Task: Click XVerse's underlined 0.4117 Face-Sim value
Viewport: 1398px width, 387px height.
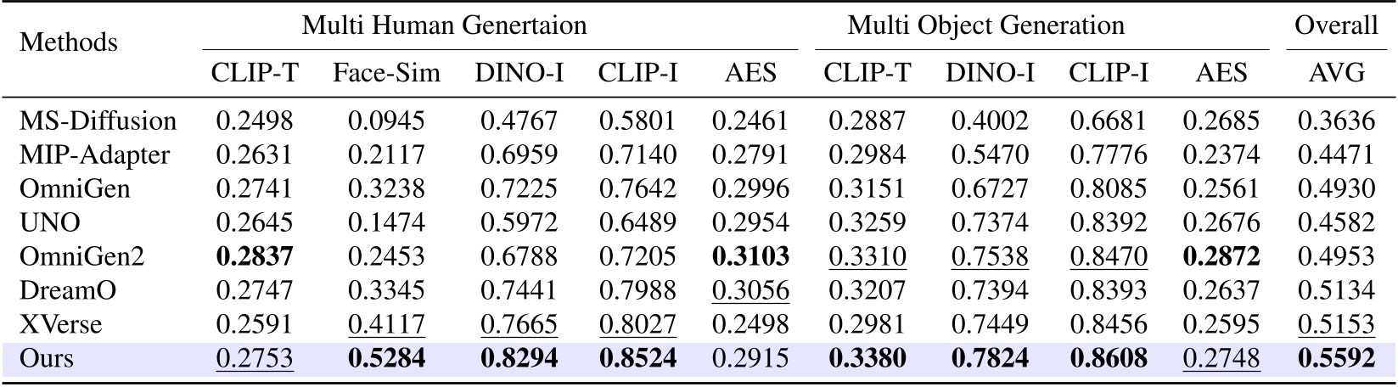Action: (x=386, y=324)
